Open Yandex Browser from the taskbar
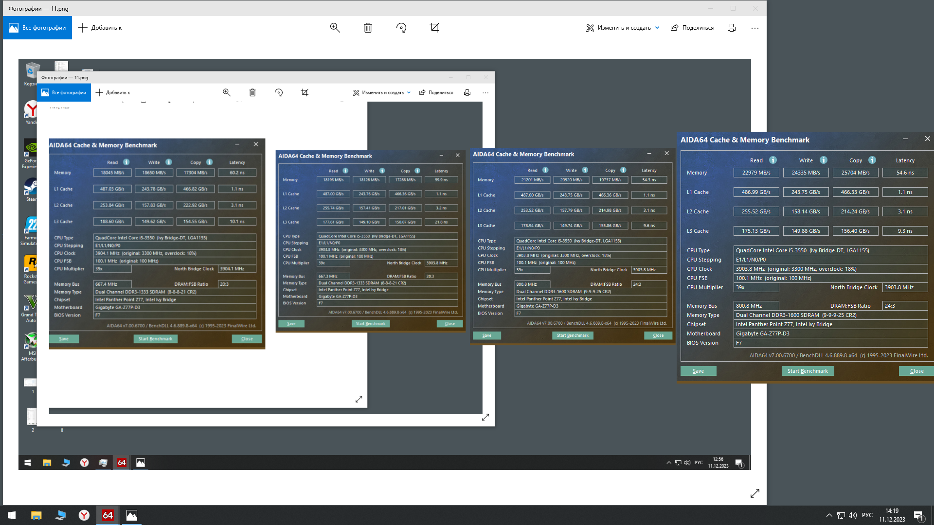This screenshot has height=525, width=934. [x=84, y=515]
